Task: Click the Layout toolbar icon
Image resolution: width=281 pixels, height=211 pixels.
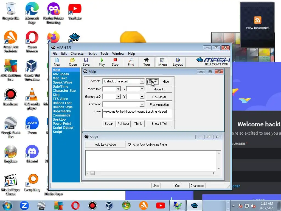Action: [178, 62]
